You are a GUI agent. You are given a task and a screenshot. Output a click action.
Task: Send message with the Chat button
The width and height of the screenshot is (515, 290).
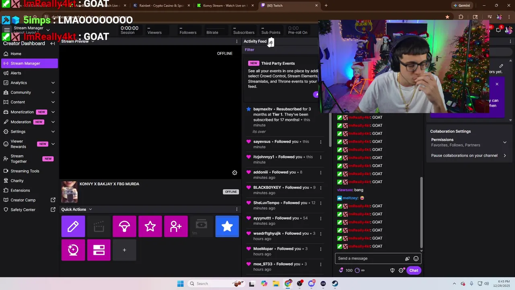[x=414, y=270]
